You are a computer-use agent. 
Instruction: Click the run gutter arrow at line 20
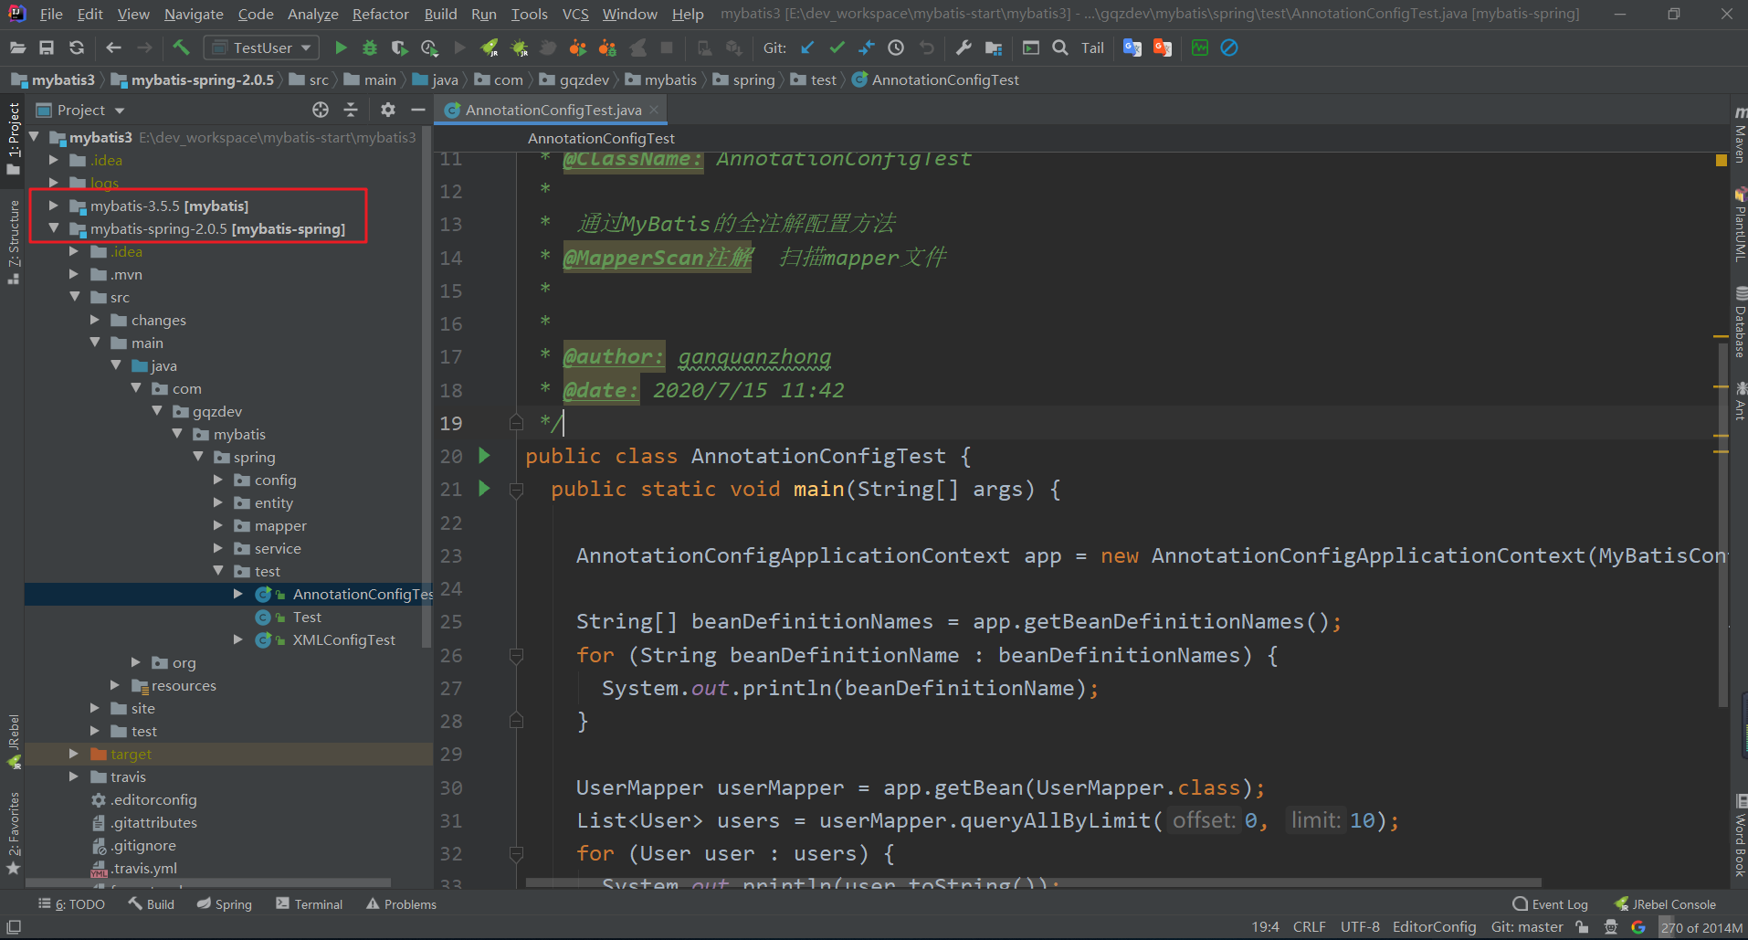click(x=485, y=455)
